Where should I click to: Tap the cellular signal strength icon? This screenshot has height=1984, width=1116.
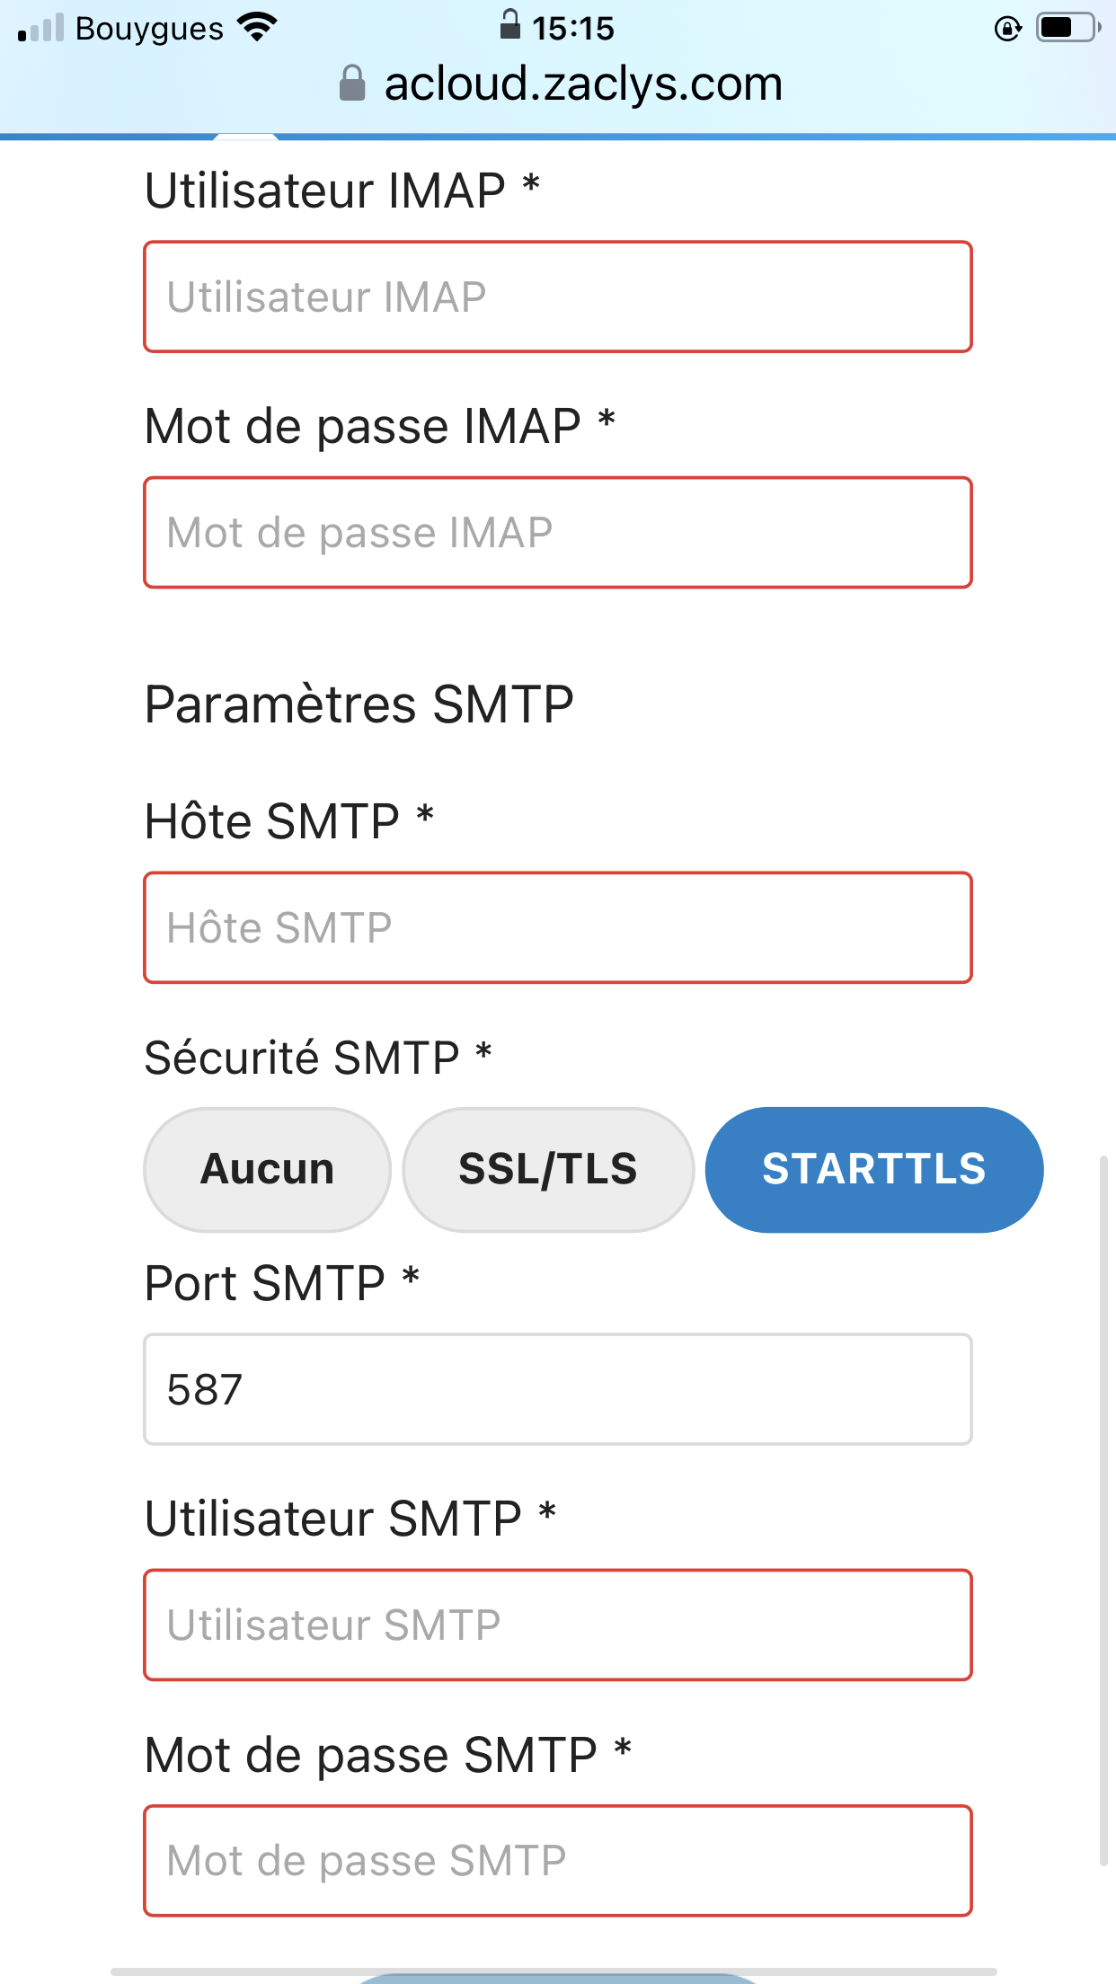pos(41,29)
